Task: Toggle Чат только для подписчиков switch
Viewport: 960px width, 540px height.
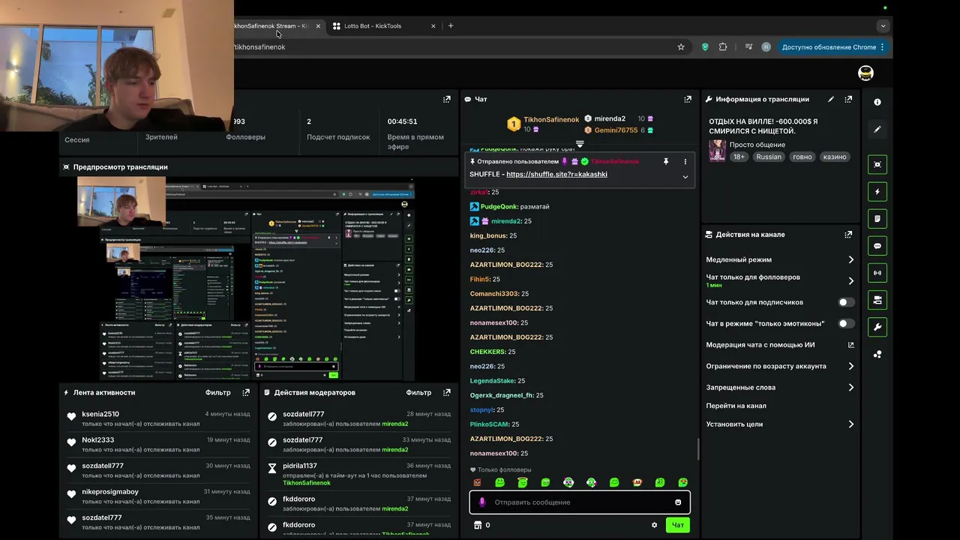Action: [846, 302]
